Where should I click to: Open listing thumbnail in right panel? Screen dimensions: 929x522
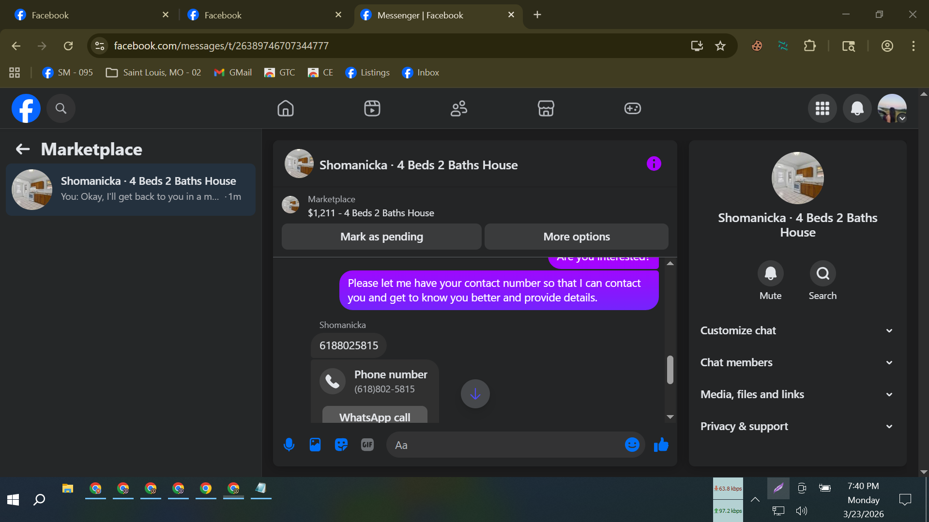click(x=798, y=178)
